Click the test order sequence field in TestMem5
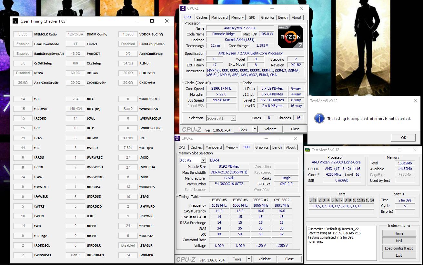The image size is (423, 265). click(341, 206)
